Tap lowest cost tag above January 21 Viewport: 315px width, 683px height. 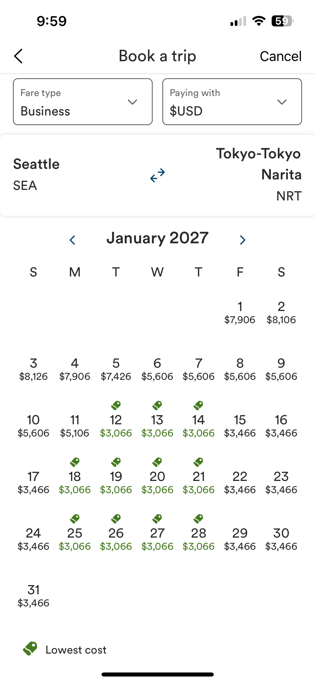coord(199,462)
